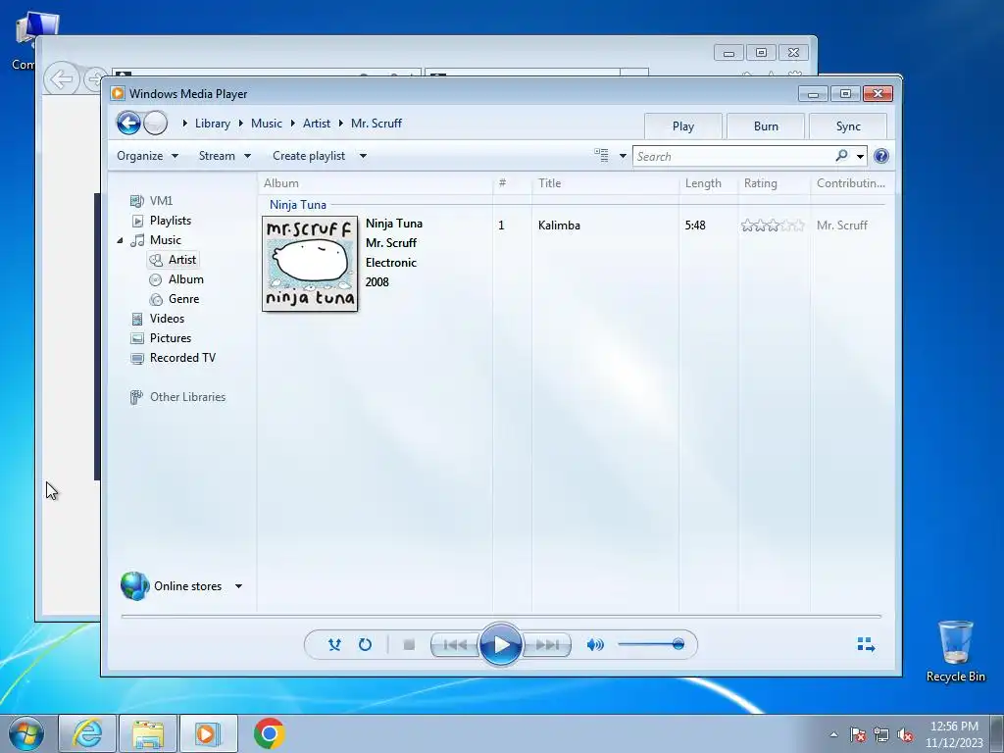Viewport: 1004px width, 753px height.
Task: Collapse the Music tree node
Action: tap(120, 241)
